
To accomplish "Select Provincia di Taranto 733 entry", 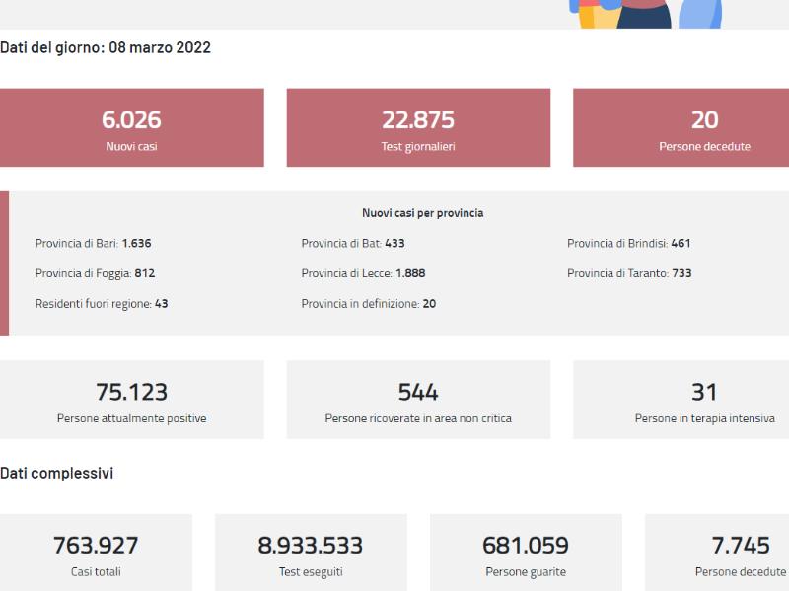I will [x=629, y=273].
